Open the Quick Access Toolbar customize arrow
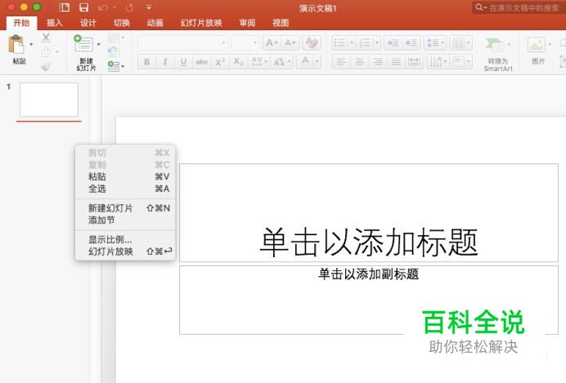This screenshot has height=383, width=566. [x=149, y=7]
